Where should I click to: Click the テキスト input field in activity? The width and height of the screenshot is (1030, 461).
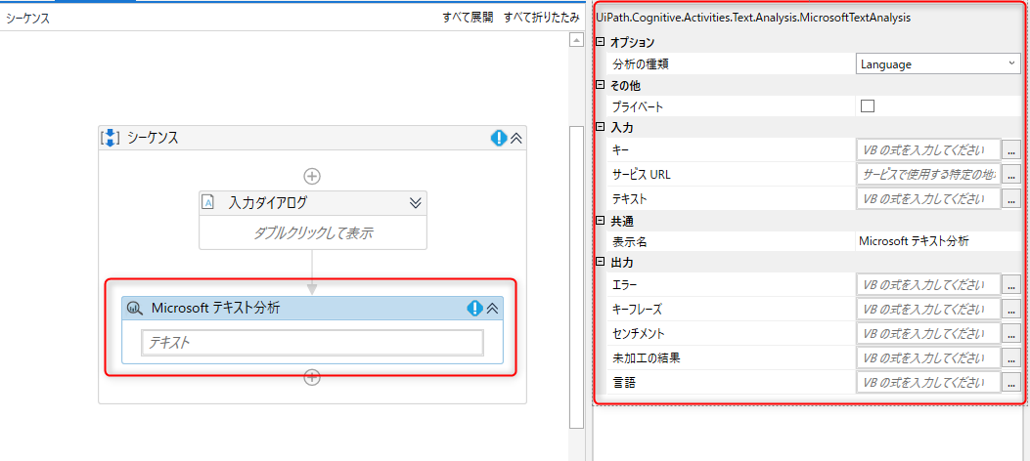pyautogui.click(x=313, y=342)
